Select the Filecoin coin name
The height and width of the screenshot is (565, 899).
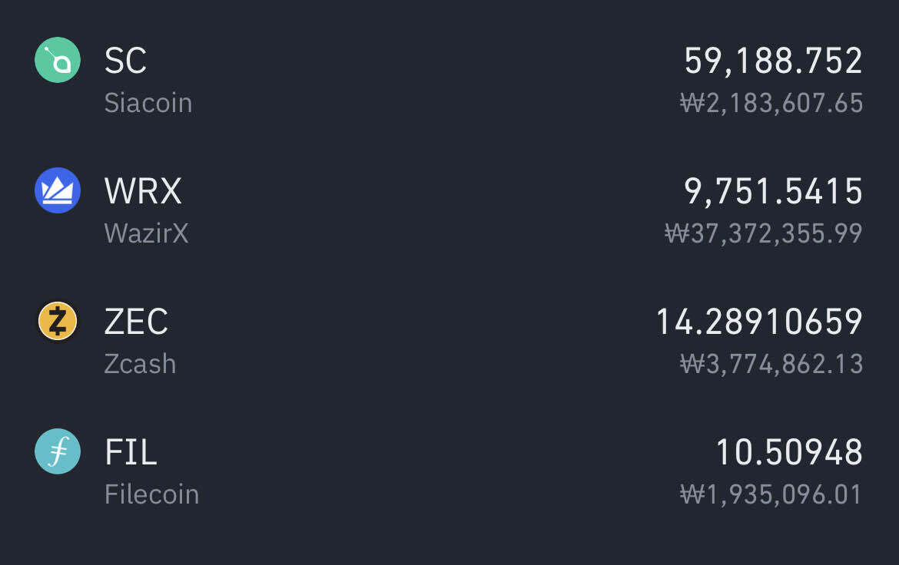(151, 494)
